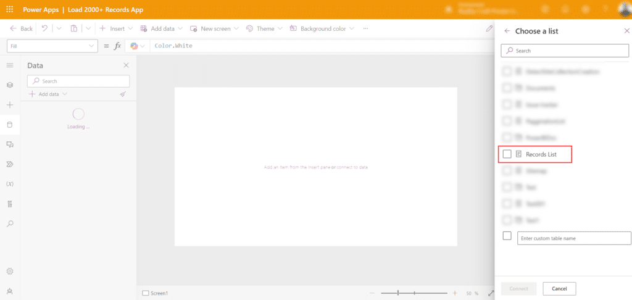Open the Variables icon in left rail
Image resolution: width=632 pixels, height=300 pixels.
pyautogui.click(x=9, y=184)
